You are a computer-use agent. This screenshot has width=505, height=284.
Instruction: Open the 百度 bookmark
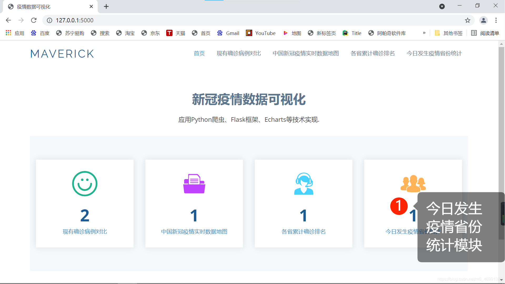[x=40, y=33]
